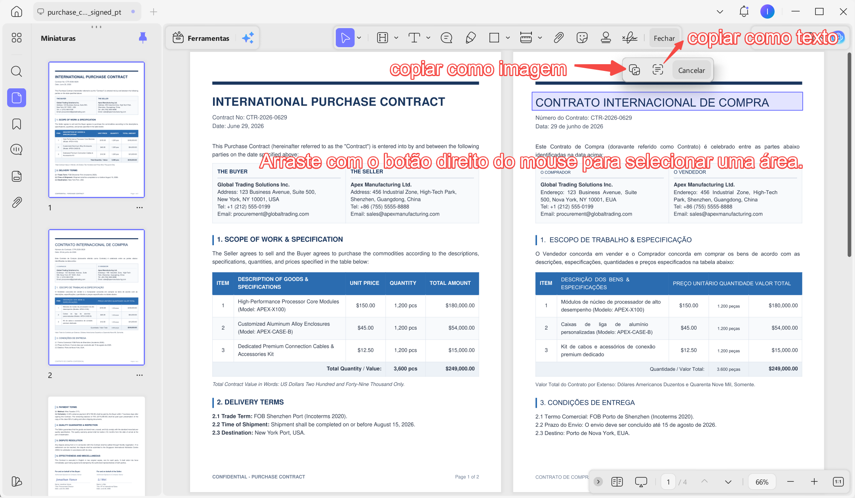The image size is (855, 498).
Task: Open the search panel magnifier icon
Action: (17, 71)
